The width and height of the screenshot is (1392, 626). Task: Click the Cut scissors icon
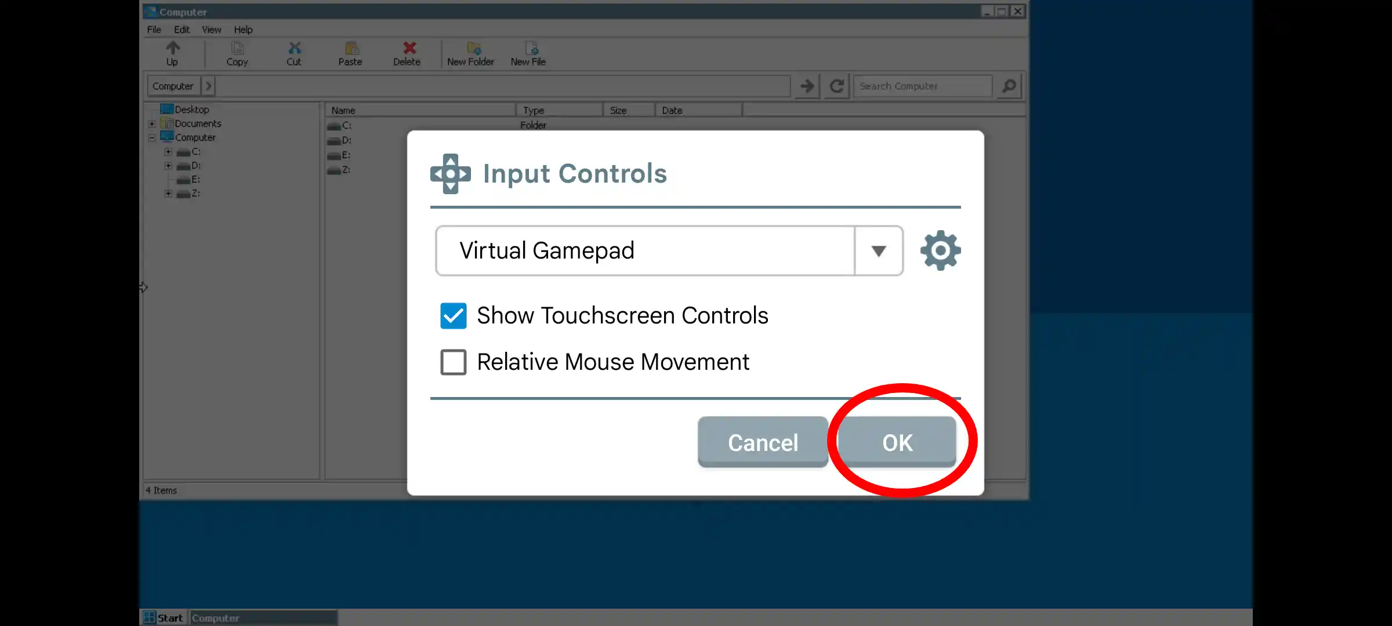[x=294, y=49]
